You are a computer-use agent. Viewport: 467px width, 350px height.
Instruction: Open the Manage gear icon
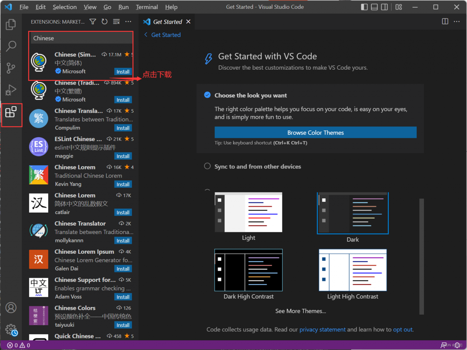[x=11, y=330]
